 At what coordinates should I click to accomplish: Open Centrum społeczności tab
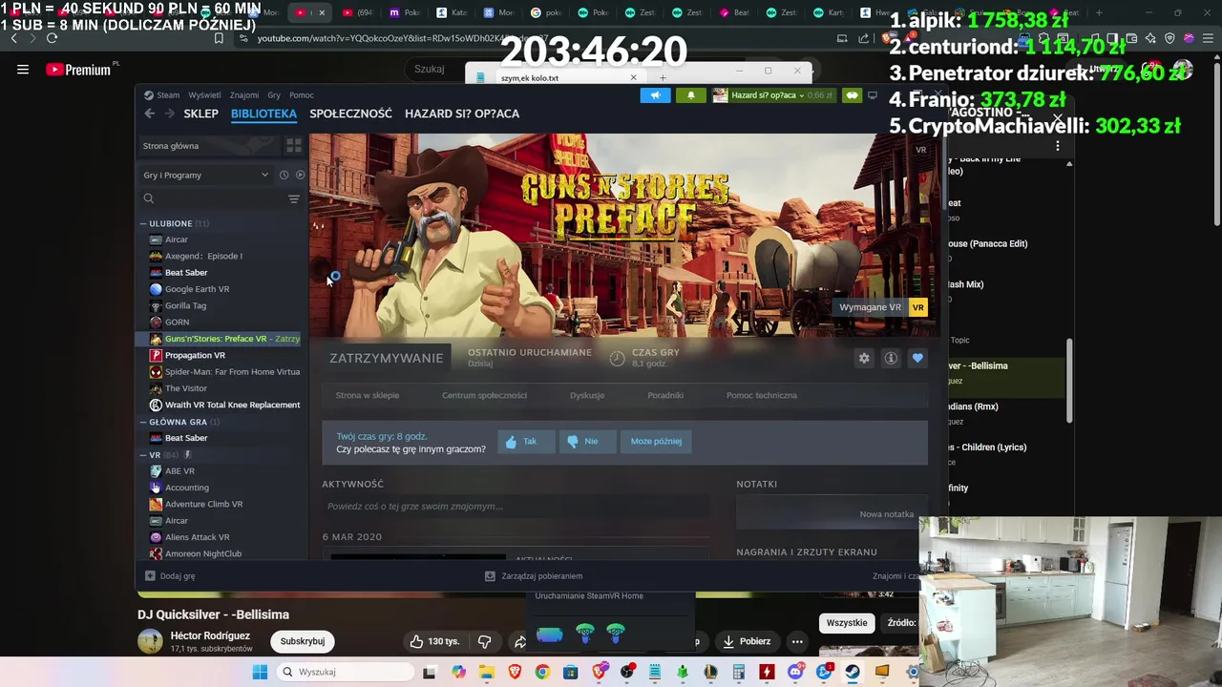point(484,395)
